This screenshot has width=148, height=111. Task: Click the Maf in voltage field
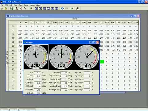tap(37, 76)
